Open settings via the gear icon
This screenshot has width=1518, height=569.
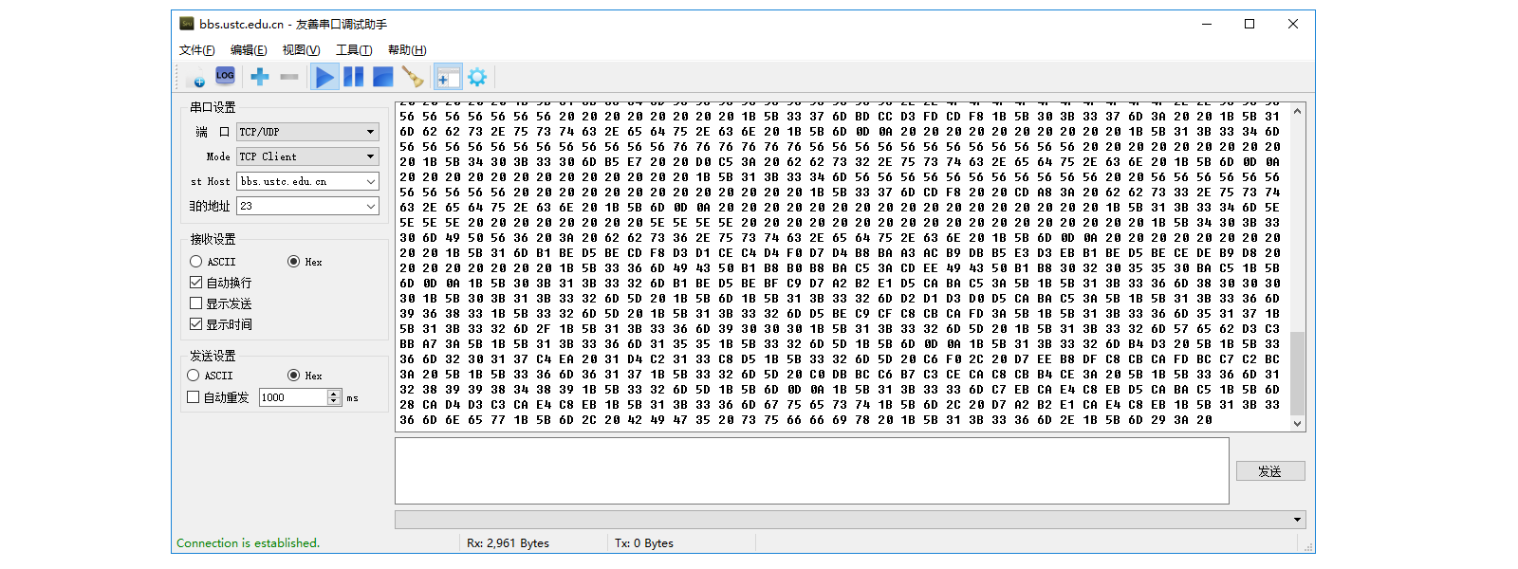[477, 77]
